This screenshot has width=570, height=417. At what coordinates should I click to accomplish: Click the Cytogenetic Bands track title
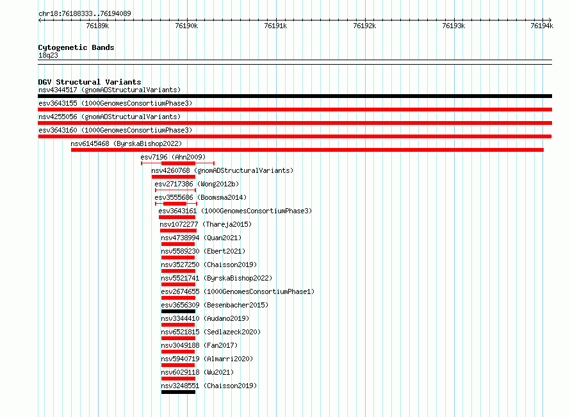tap(76, 47)
